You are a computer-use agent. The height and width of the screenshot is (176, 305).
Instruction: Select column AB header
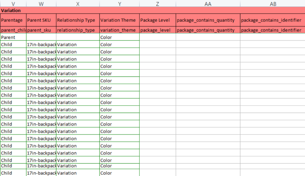click(x=273, y=4)
